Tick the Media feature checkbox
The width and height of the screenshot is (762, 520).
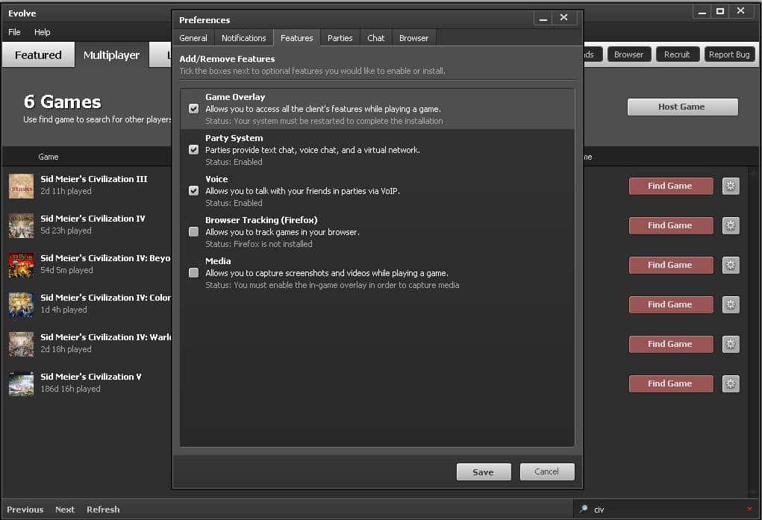tap(193, 272)
